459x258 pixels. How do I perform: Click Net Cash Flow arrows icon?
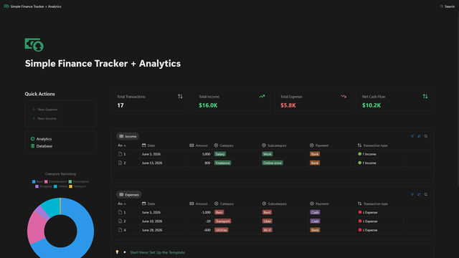[x=425, y=96]
